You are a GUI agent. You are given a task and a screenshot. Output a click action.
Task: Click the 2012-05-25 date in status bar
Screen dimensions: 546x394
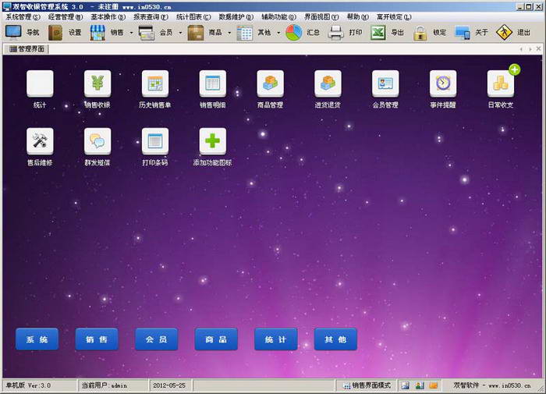coord(169,385)
